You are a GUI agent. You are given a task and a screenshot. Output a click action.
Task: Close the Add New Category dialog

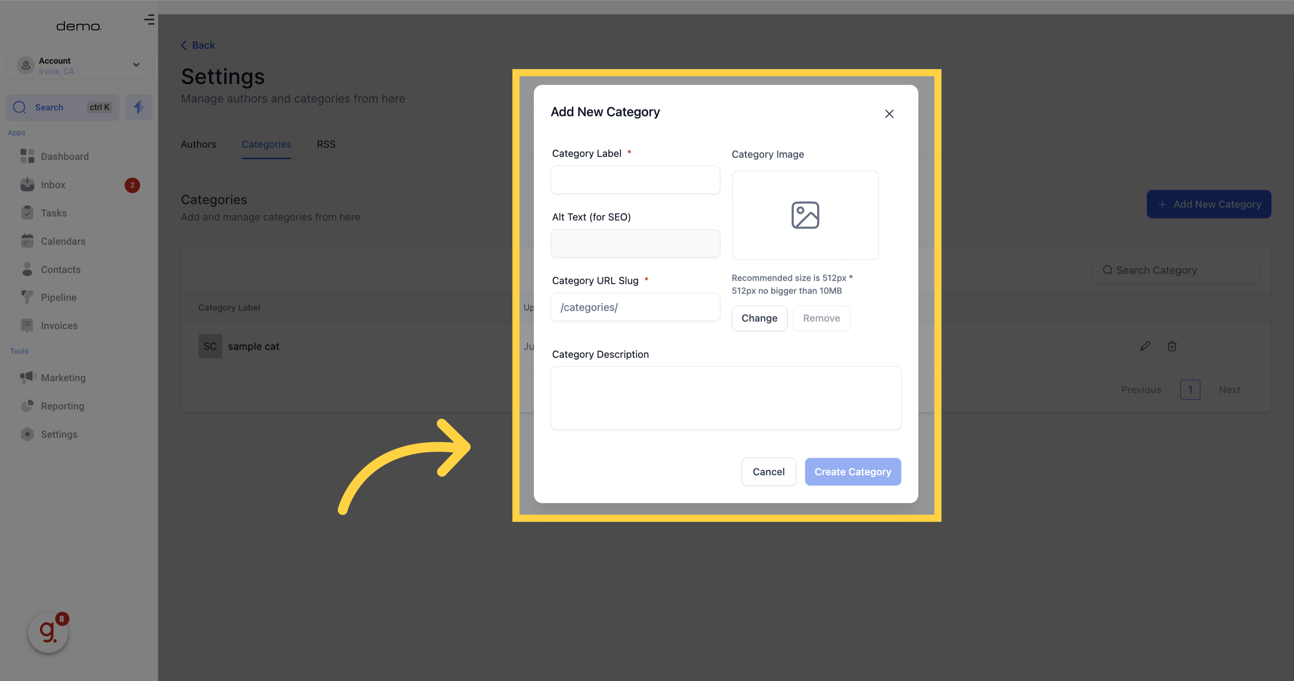[x=889, y=114]
